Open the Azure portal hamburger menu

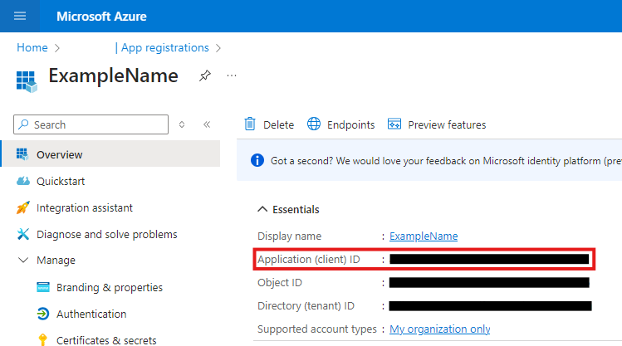coord(20,16)
